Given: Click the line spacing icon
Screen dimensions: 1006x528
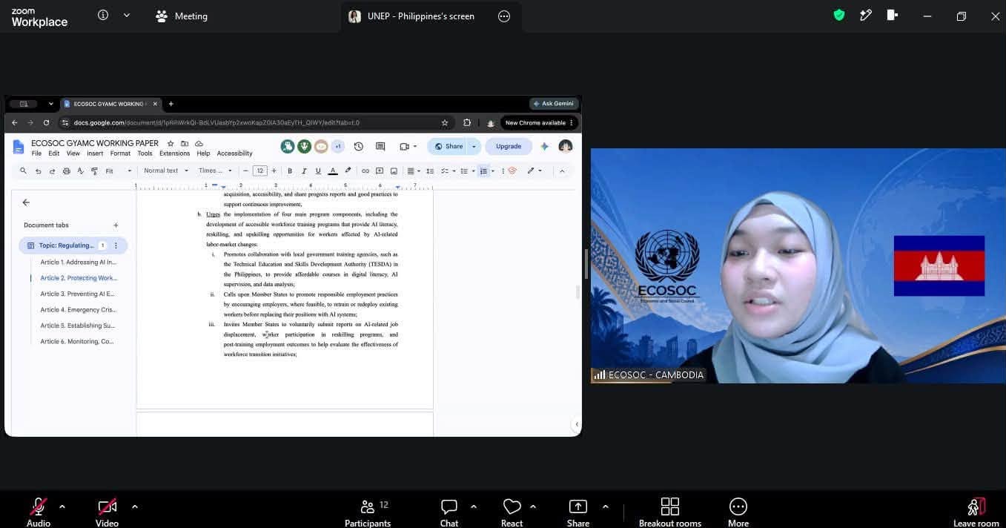Looking at the screenshot, I should (x=430, y=171).
